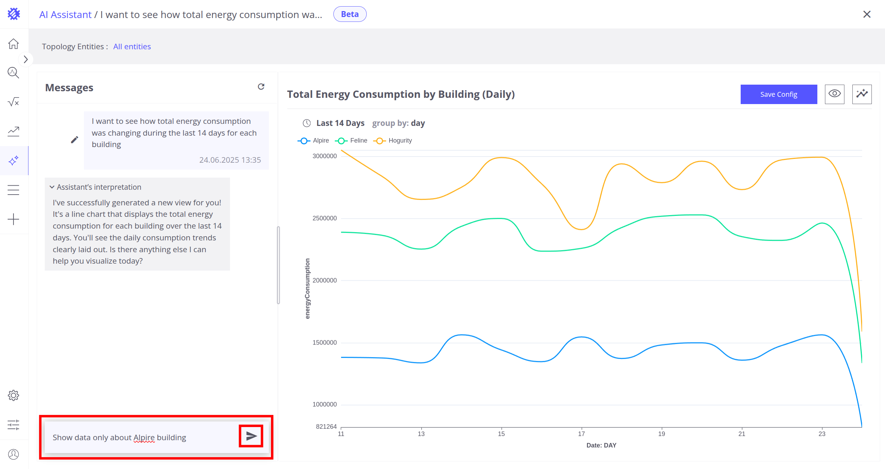885x469 pixels.
Task: Open the search analytics magnifier icon
Action: click(14, 73)
